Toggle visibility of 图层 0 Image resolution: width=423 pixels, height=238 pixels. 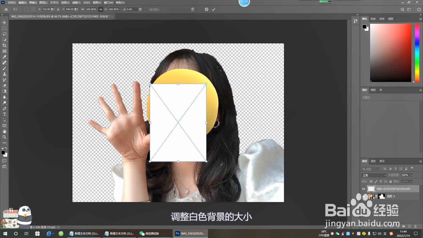pyautogui.click(x=364, y=196)
